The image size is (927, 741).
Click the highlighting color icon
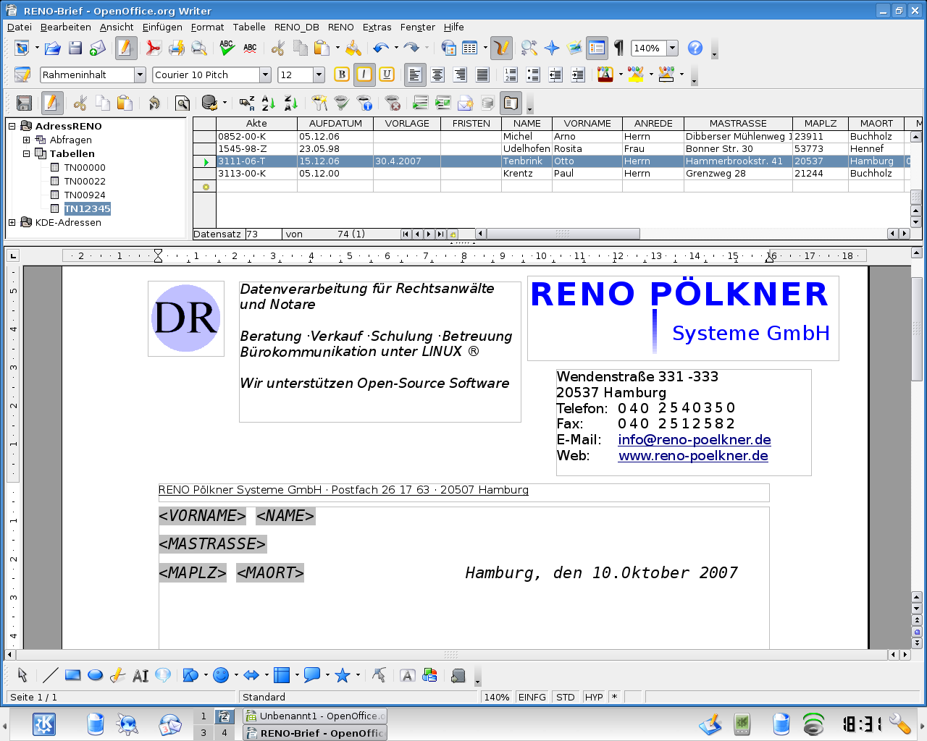[x=636, y=75]
